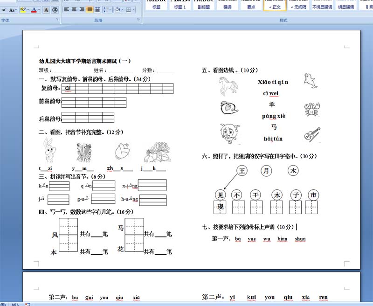Align text left
The image size is (373, 306).
click(x=67, y=9)
